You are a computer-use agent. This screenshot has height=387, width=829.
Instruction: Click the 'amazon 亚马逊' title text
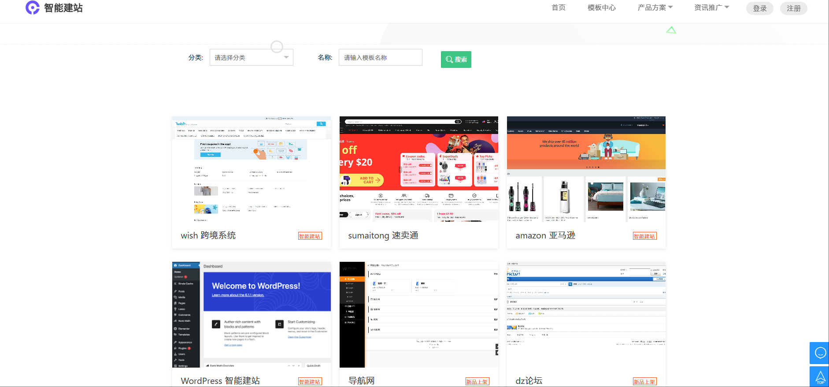[545, 235]
